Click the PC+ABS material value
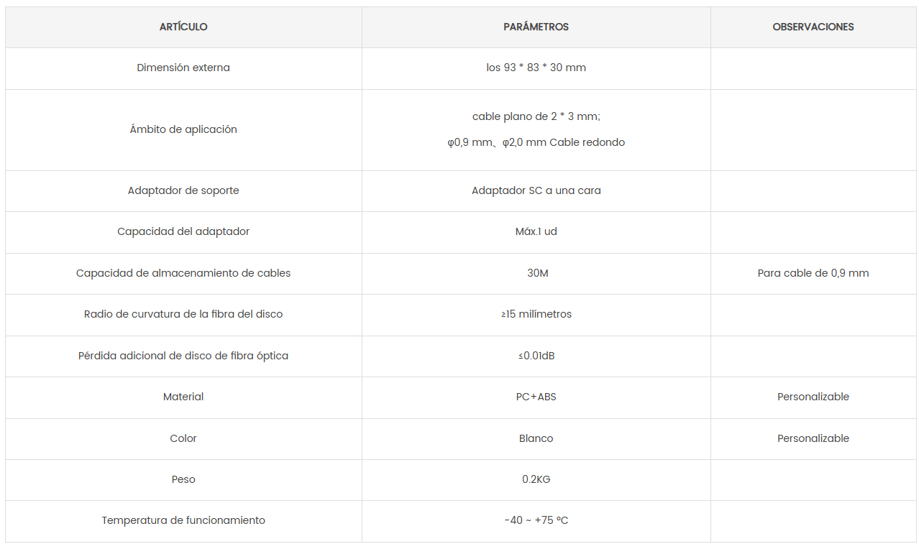 (536, 397)
